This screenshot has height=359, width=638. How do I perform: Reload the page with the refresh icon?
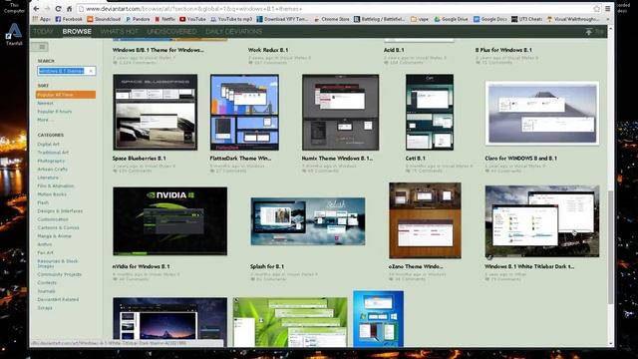[58, 9]
